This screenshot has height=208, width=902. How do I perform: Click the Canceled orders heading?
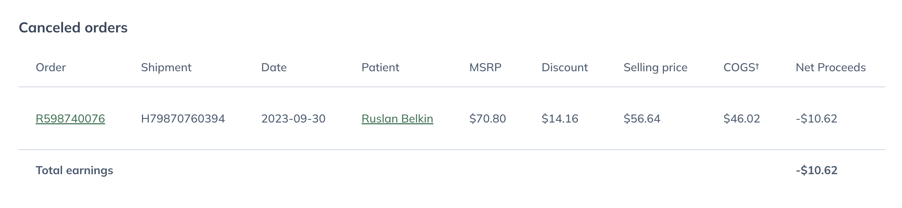point(73,27)
